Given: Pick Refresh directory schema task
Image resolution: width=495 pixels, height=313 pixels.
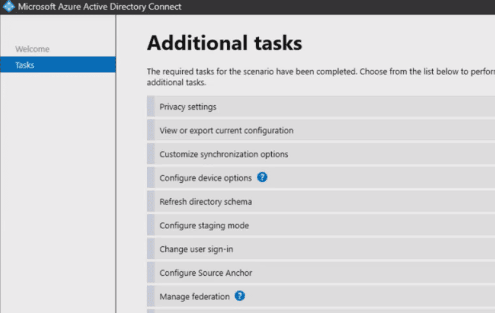Looking at the screenshot, I should pos(321,201).
